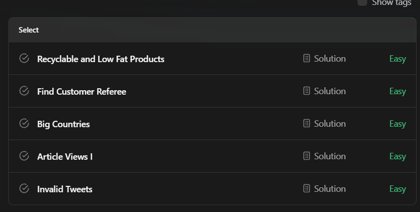
Task: Click the solution document icon in Invalid Tweets row
Action: coord(307,188)
